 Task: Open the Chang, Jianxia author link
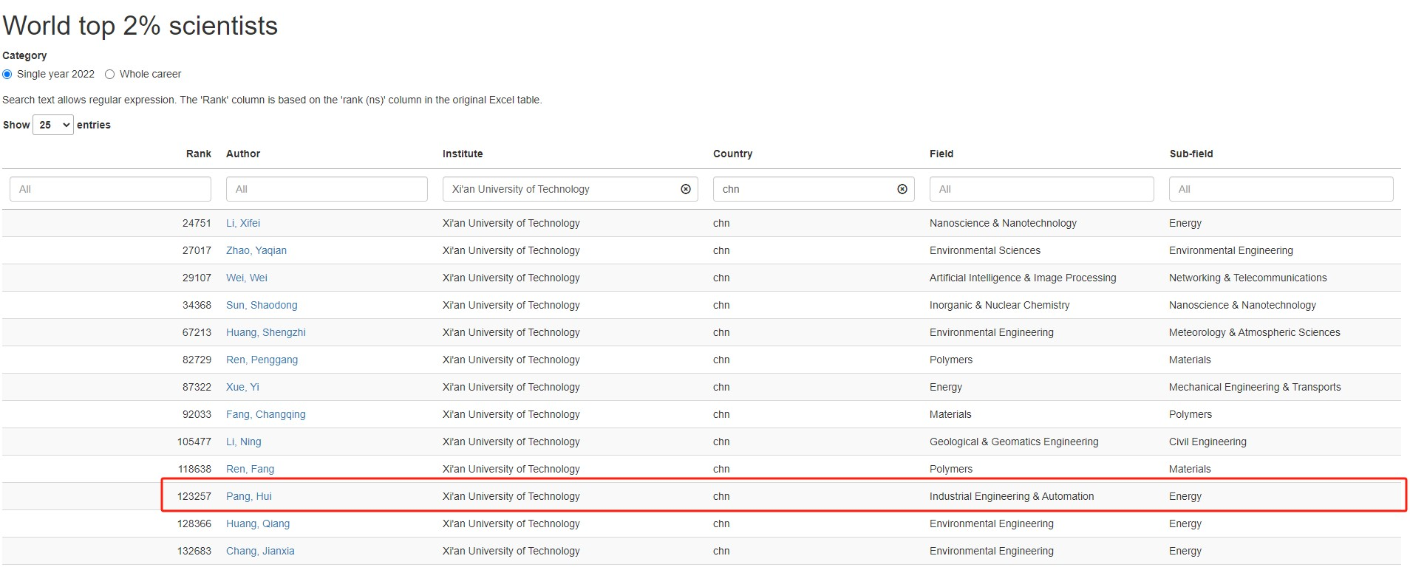pos(260,551)
